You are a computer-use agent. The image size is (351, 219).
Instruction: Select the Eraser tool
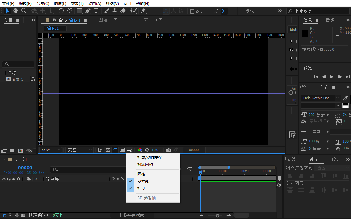(x=123, y=11)
